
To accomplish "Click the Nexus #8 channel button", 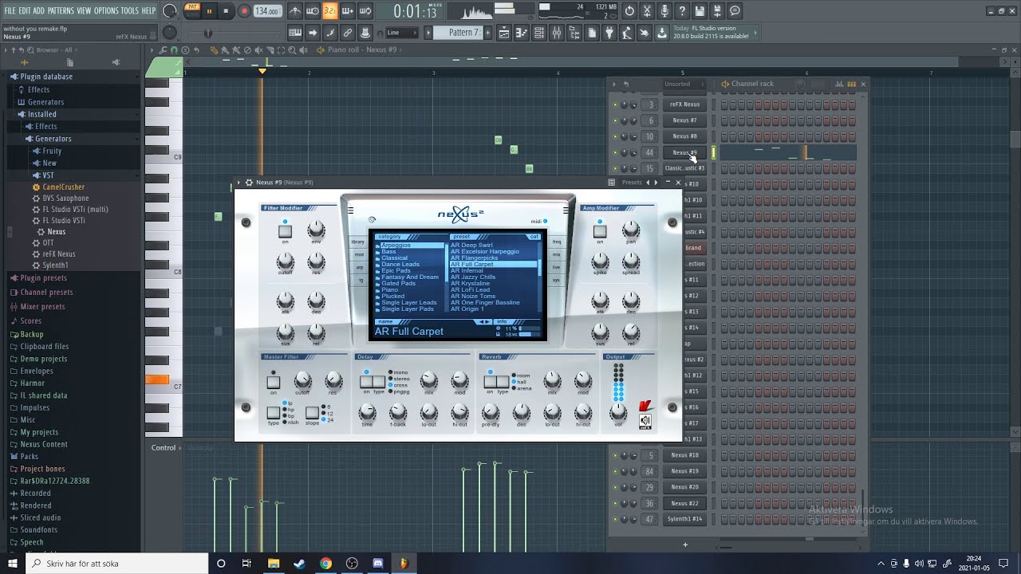I will [684, 136].
